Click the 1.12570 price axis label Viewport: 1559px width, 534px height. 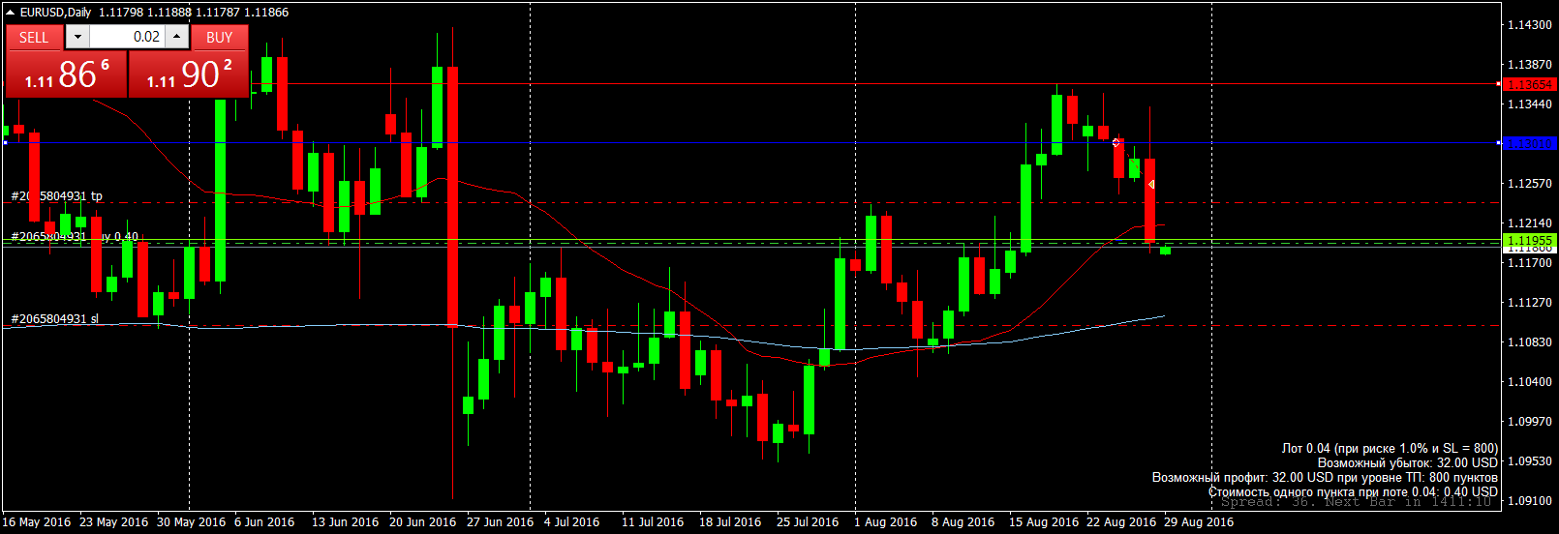click(x=1530, y=184)
